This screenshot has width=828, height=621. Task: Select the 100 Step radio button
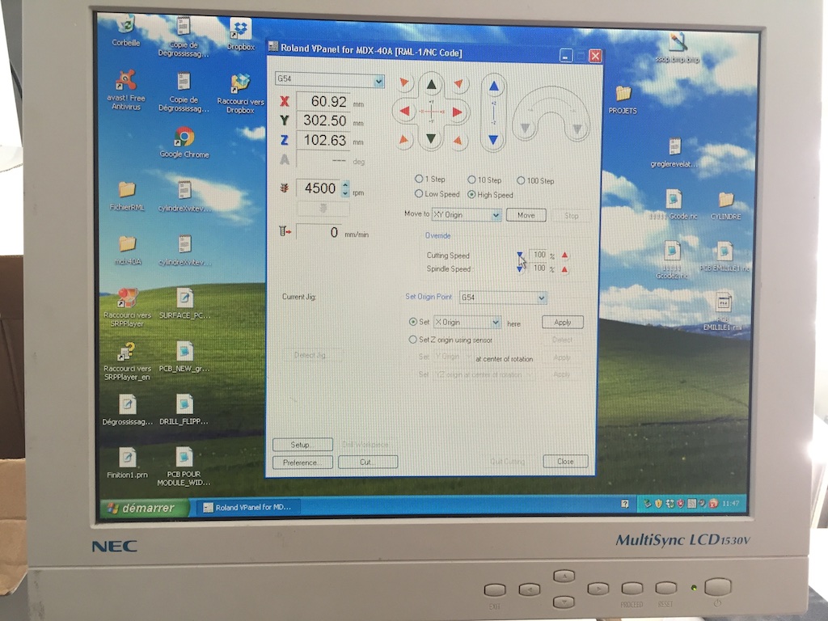pyautogui.click(x=521, y=180)
